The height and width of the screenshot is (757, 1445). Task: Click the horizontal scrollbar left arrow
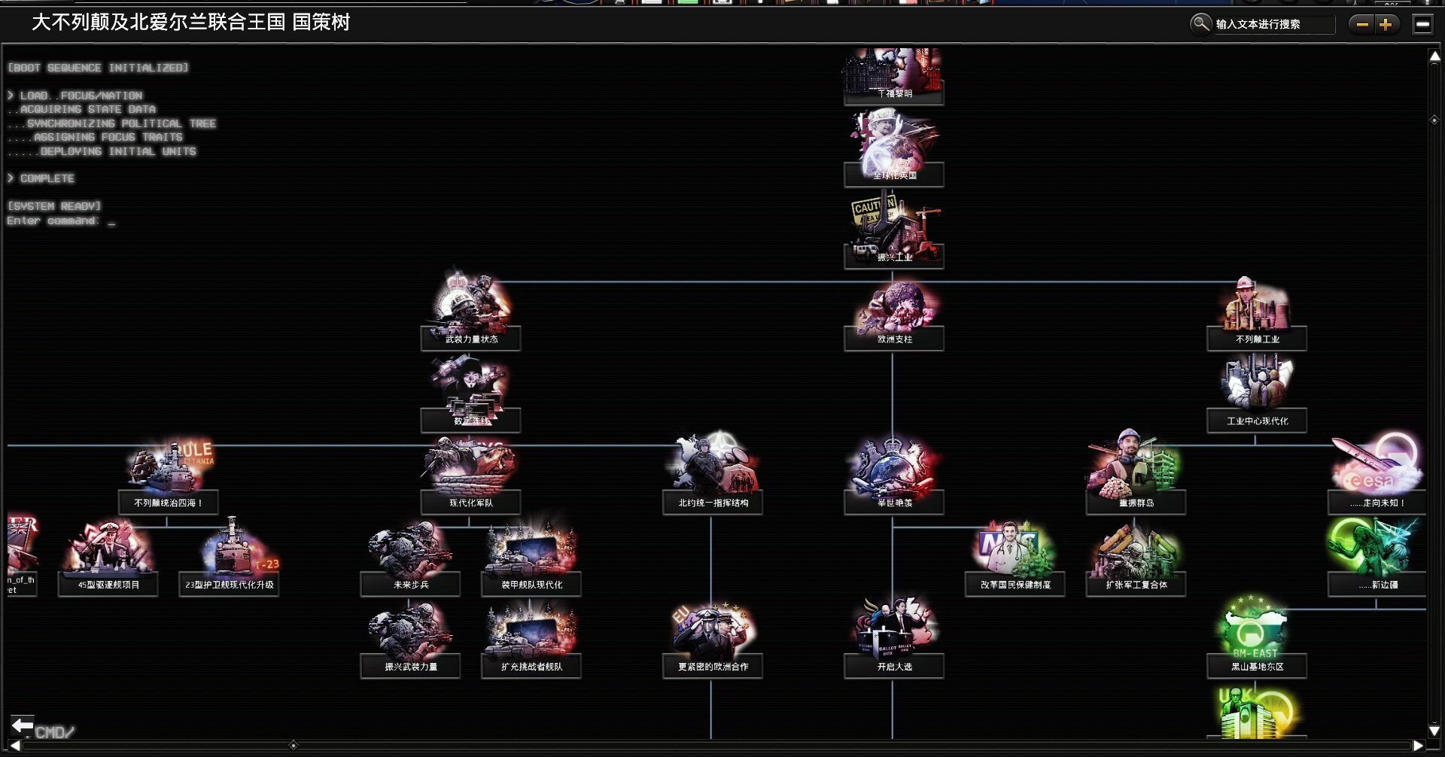click(x=14, y=746)
